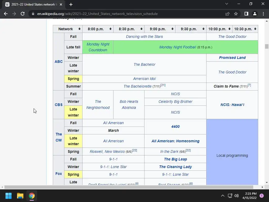This screenshot has width=269, height=202.
Task: Go back to the previous page
Action: [6, 14]
